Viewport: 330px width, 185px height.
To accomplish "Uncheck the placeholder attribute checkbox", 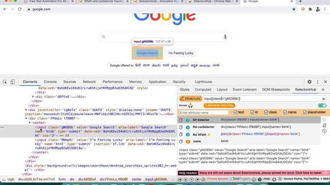I will tap(305, 113).
